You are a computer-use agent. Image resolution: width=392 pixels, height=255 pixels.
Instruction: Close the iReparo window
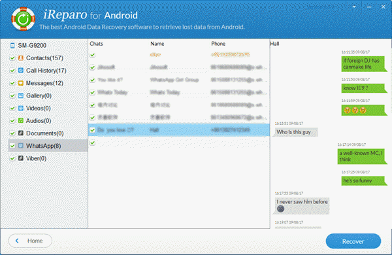(384, 7)
